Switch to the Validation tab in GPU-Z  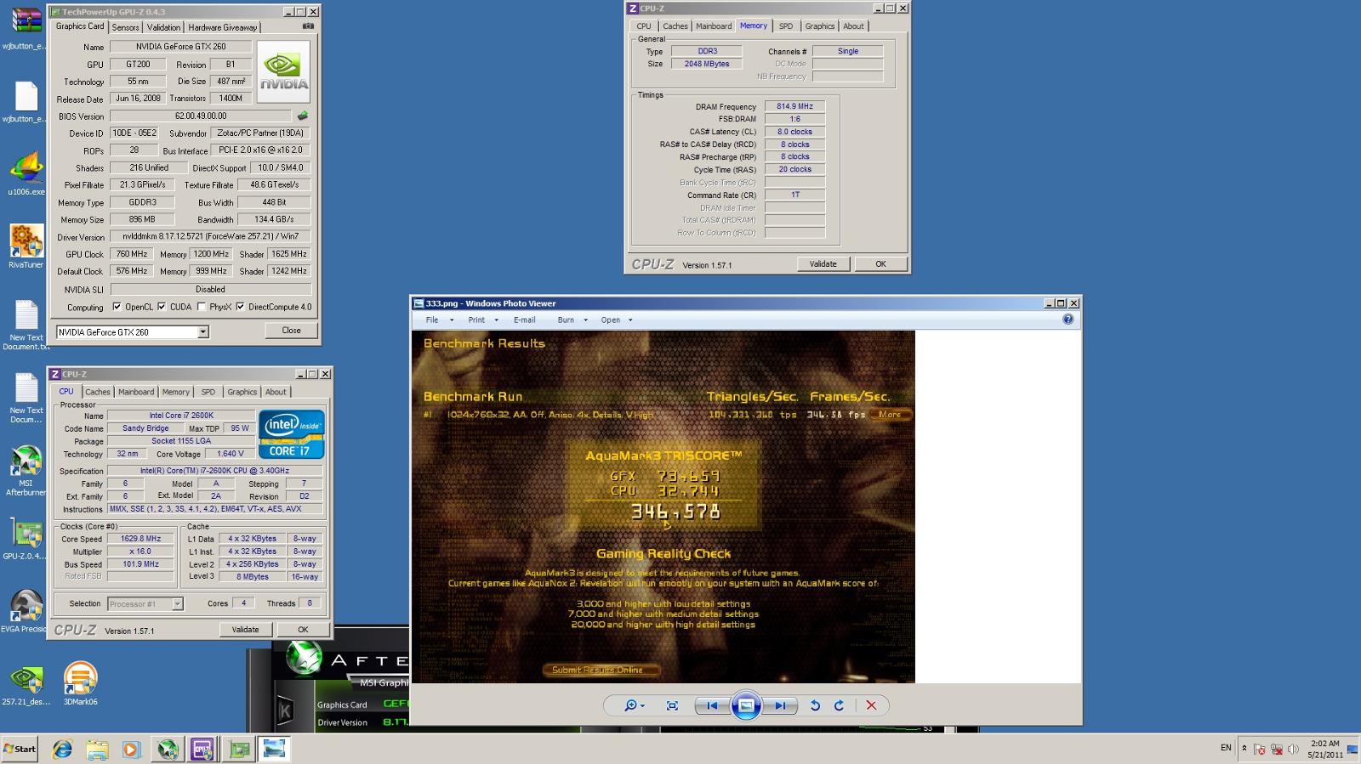(163, 27)
